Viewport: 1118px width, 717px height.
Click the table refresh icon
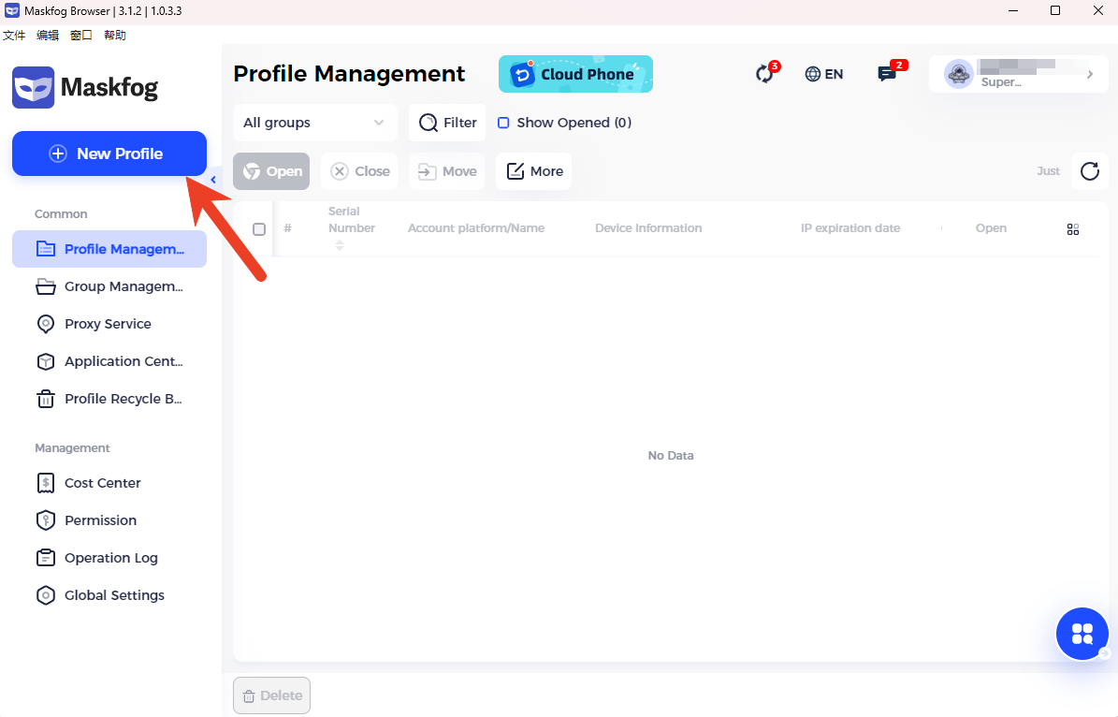tap(1089, 171)
